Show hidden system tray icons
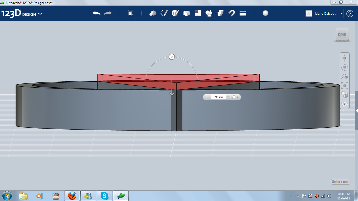358x201 pixels. point(298,196)
